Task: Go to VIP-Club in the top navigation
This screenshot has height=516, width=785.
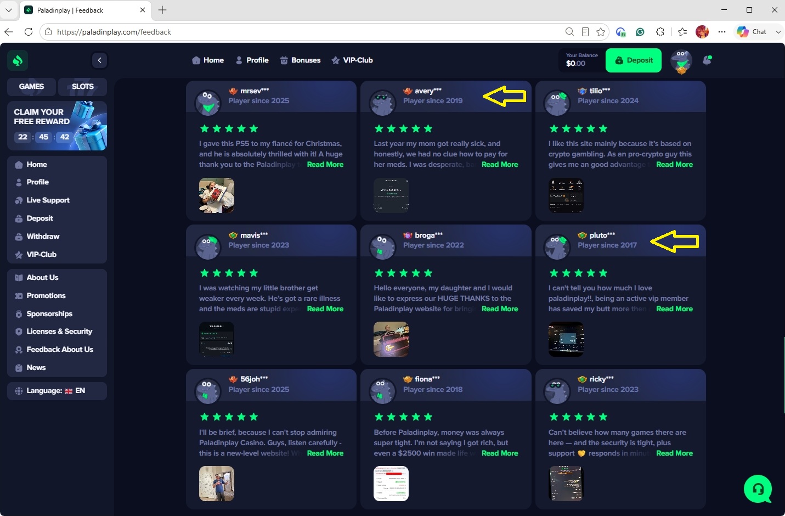Action: coord(352,60)
